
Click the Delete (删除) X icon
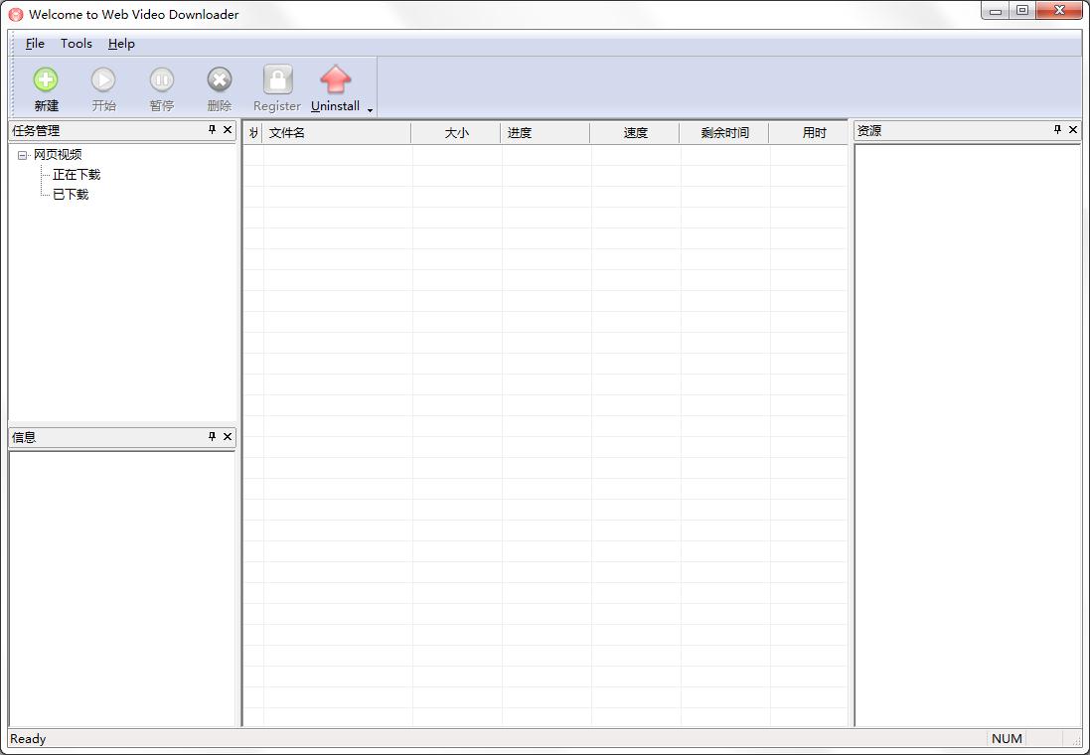(220, 80)
